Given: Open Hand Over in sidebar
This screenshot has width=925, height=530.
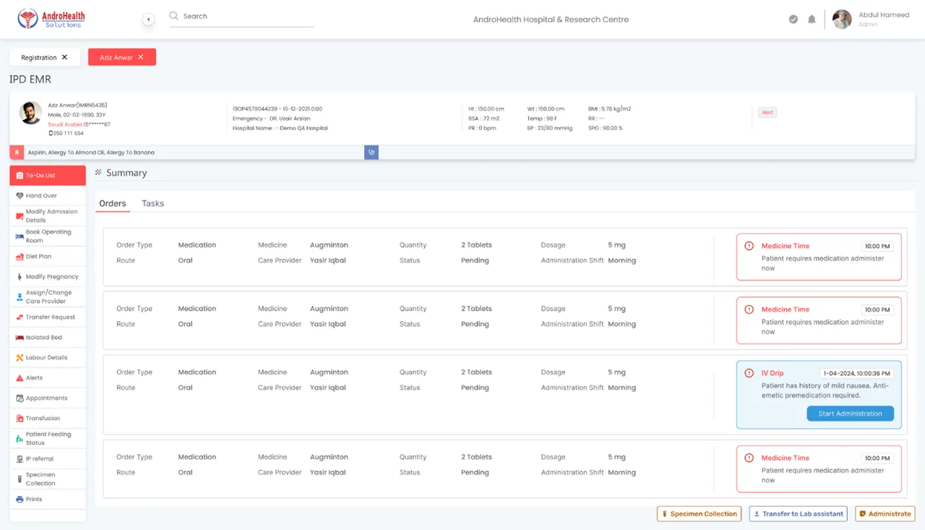Looking at the screenshot, I should (x=48, y=195).
